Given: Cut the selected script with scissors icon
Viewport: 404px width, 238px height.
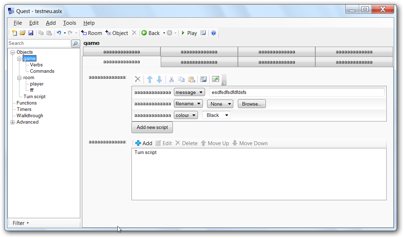Looking at the screenshot, I should [171, 79].
